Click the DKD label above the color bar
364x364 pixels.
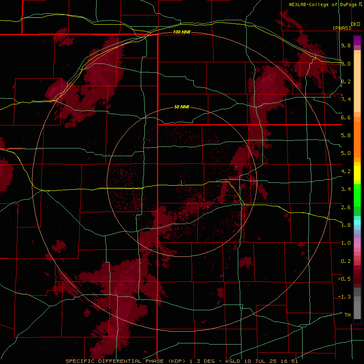tap(356, 24)
